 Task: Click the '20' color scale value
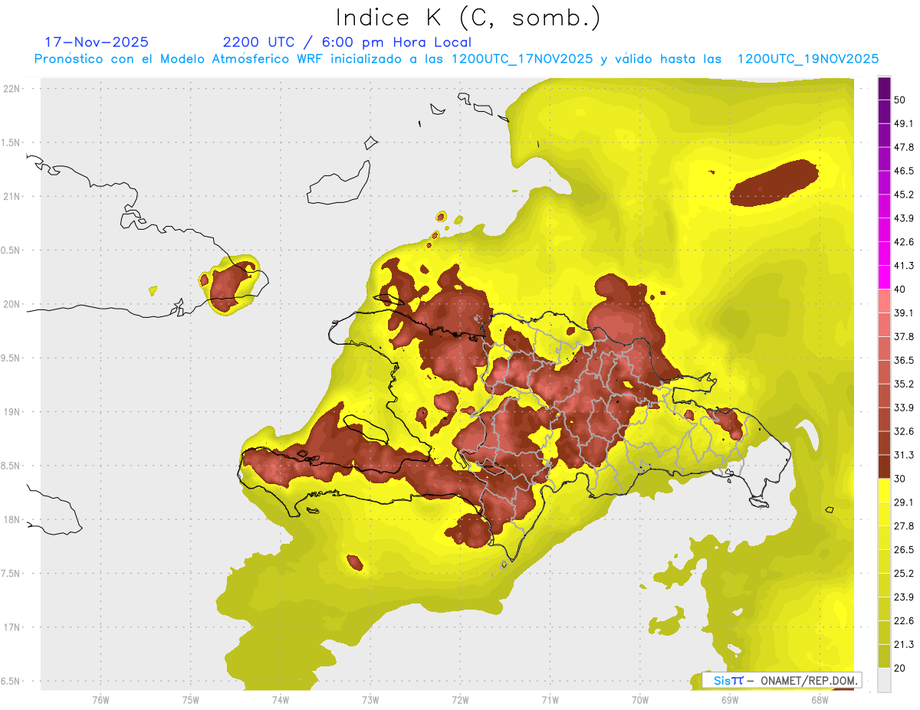pyautogui.click(x=900, y=669)
